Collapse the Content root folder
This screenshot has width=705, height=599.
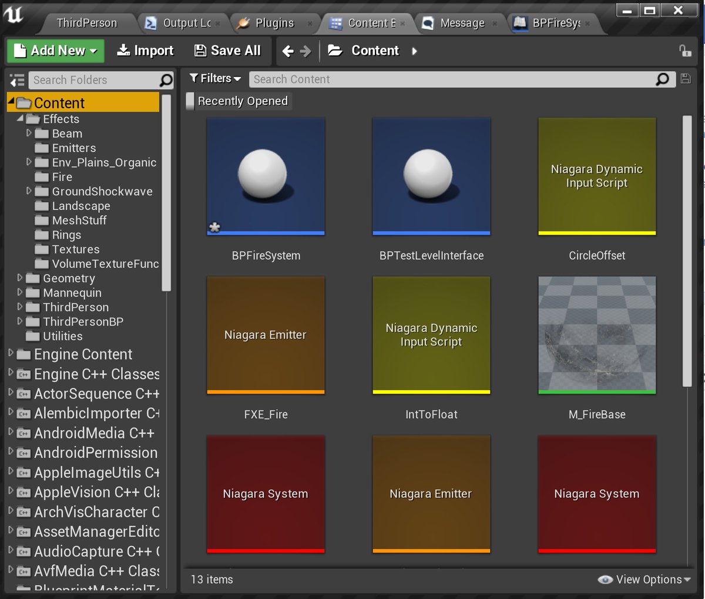pos(11,102)
